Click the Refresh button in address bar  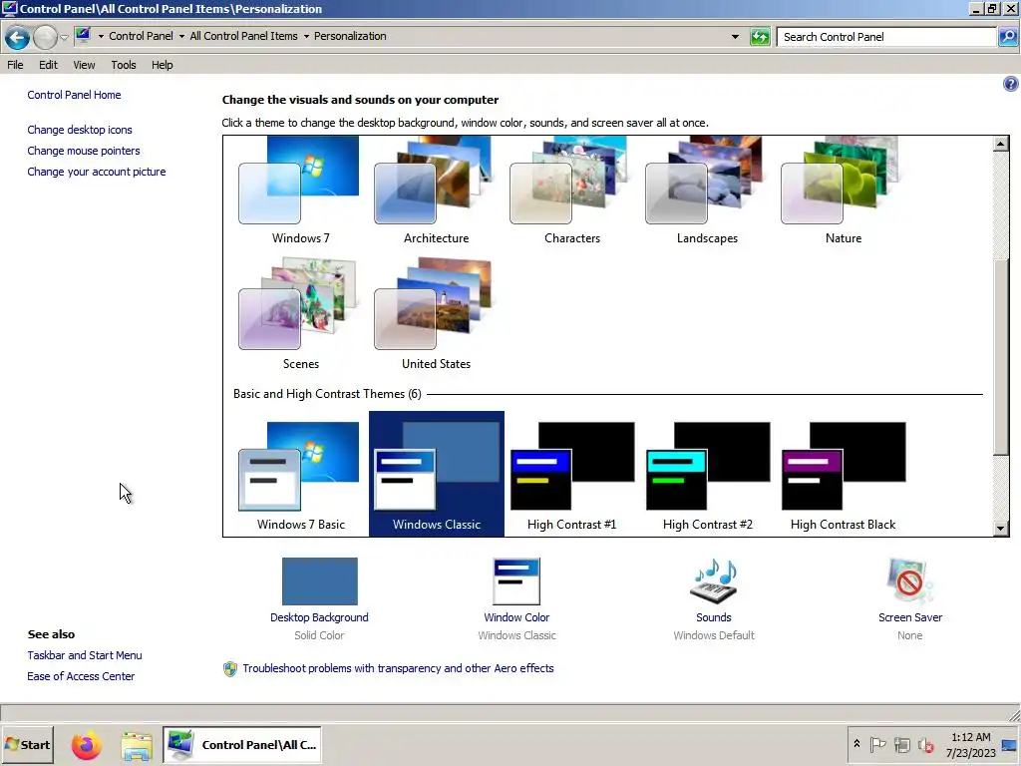point(760,37)
